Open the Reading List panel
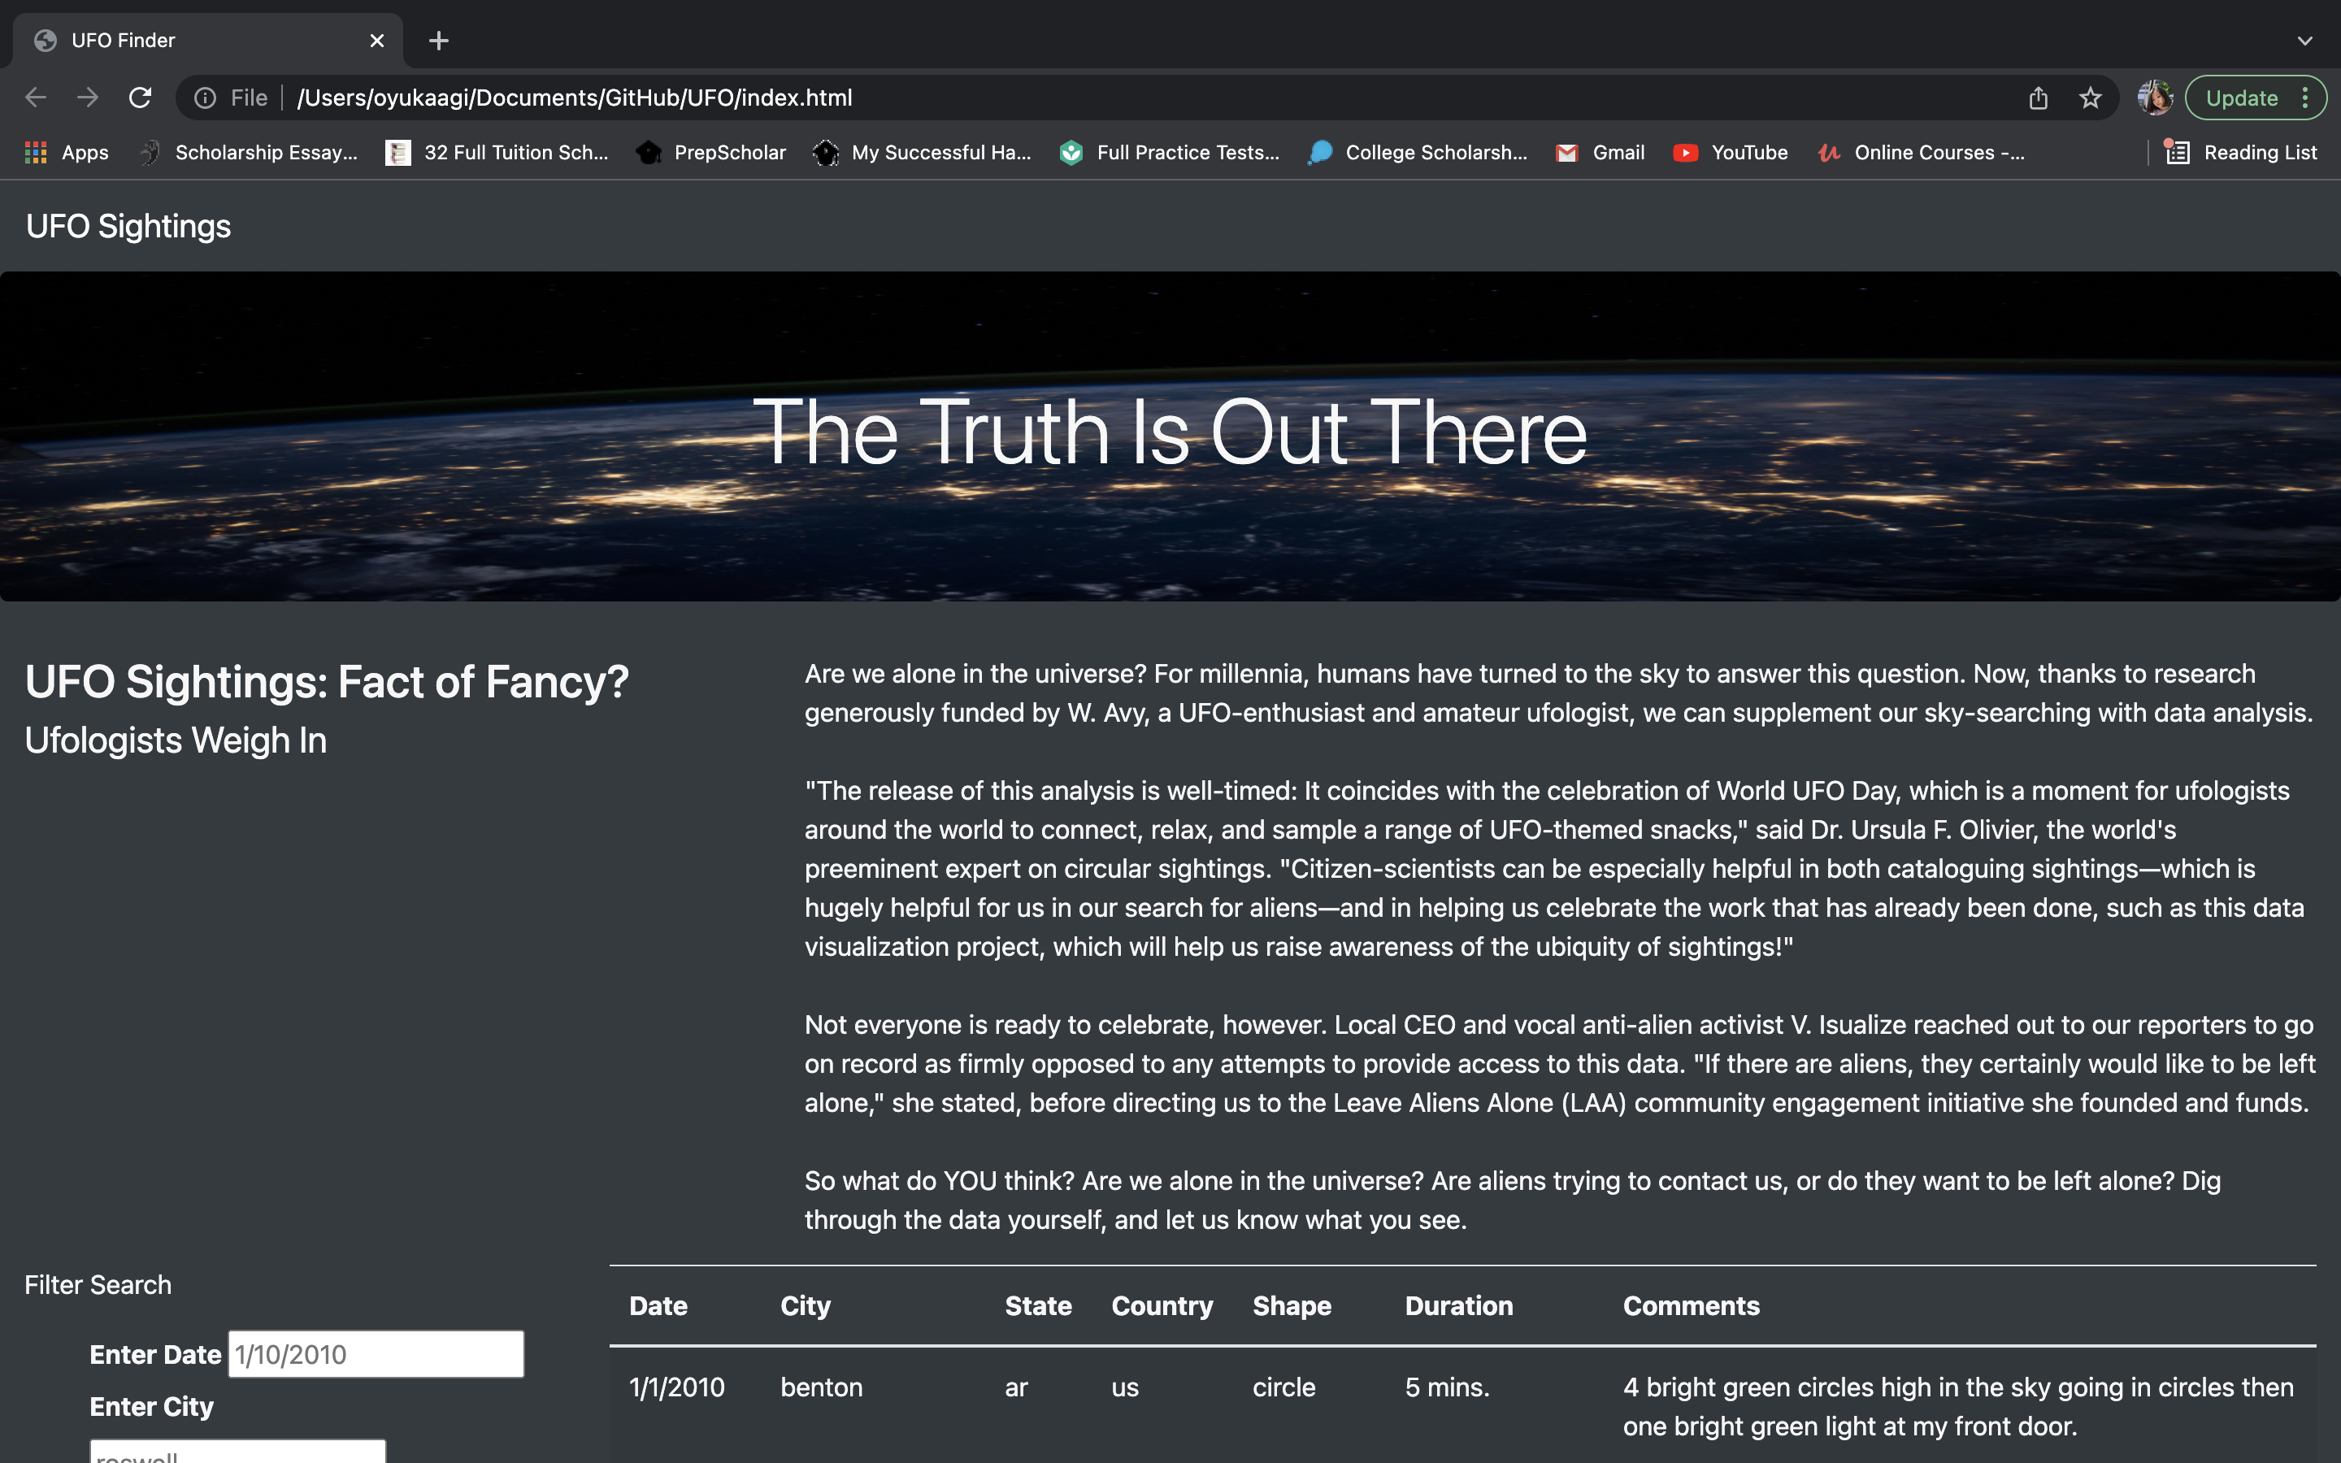 [2240, 152]
